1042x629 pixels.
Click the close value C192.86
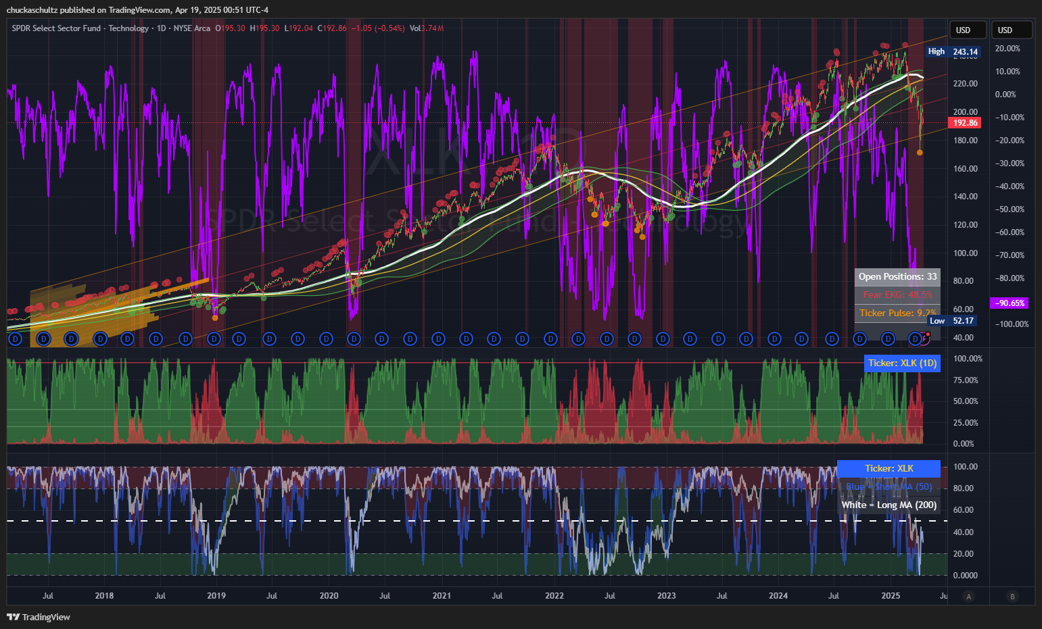click(332, 28)
